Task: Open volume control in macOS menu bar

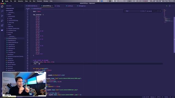Action: tap(136, 1)
